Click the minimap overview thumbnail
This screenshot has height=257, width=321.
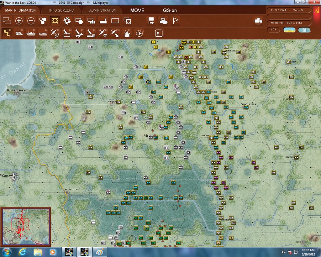point(26,227)
